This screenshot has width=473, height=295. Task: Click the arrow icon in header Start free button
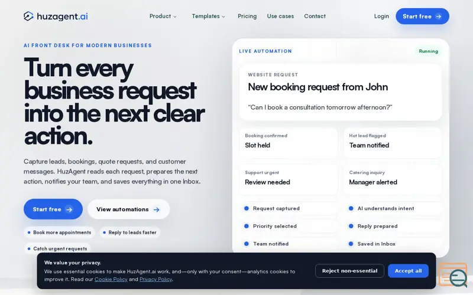pyautogui.click(x=438, y=17)
